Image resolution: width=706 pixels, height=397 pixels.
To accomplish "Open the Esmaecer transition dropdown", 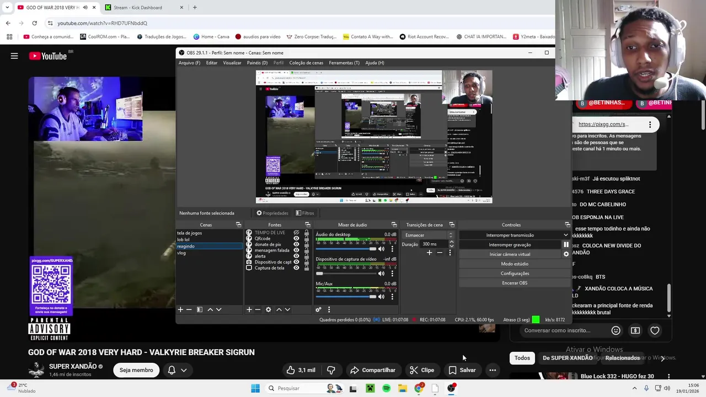I will (x=427, y=235).
